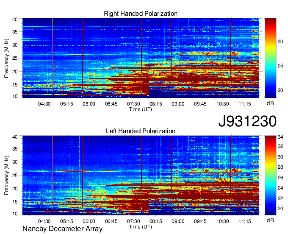Click the 24 tick on Left Handed colorbar
288x234 pixels.
280,188
